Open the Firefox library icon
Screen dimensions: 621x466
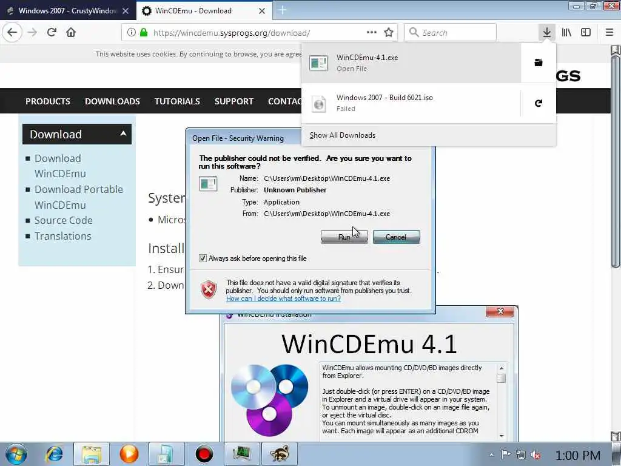click(x=566, y=32)
